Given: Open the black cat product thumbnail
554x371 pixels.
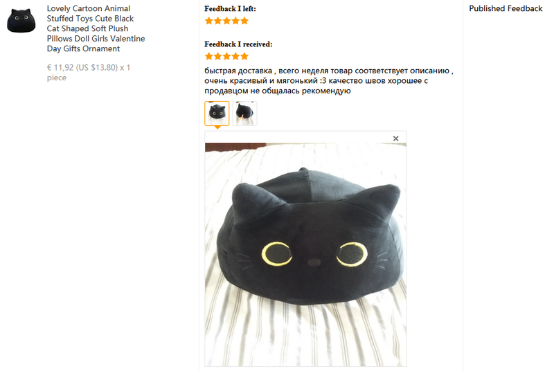Looking at the screenshot, I should (x=21, y=21).
